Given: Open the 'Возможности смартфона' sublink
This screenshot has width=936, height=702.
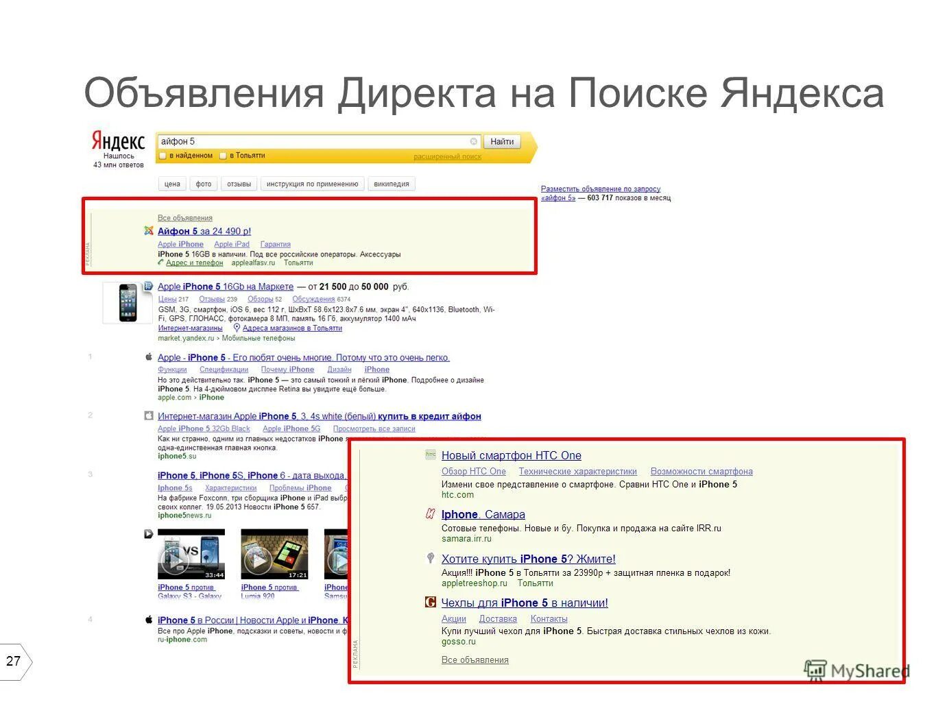Looking at the screenshot, I should 701,471.
